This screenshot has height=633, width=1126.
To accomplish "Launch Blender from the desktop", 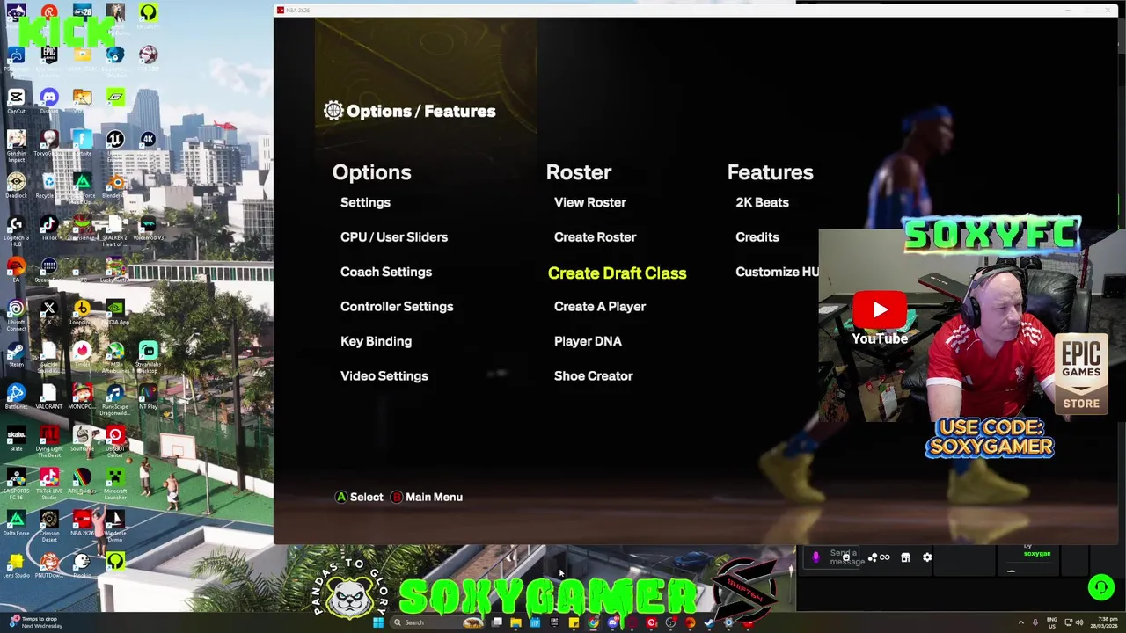I will [x=114, y=186].
